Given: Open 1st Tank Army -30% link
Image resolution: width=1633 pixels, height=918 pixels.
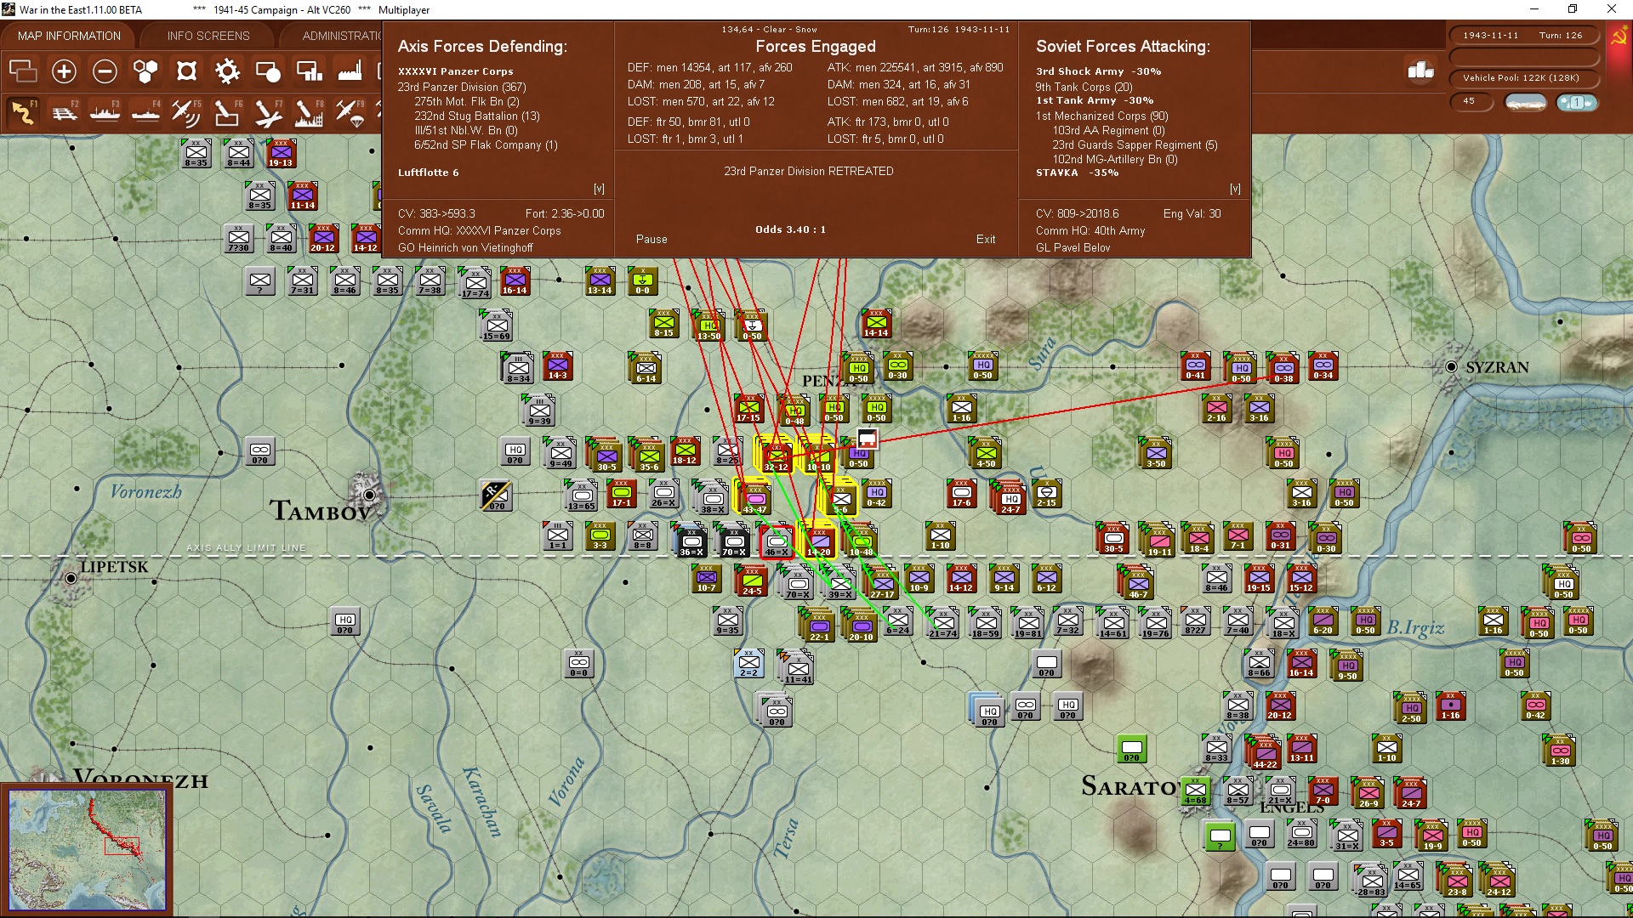Looking at the screenshot, I should tap(1095, 100).
